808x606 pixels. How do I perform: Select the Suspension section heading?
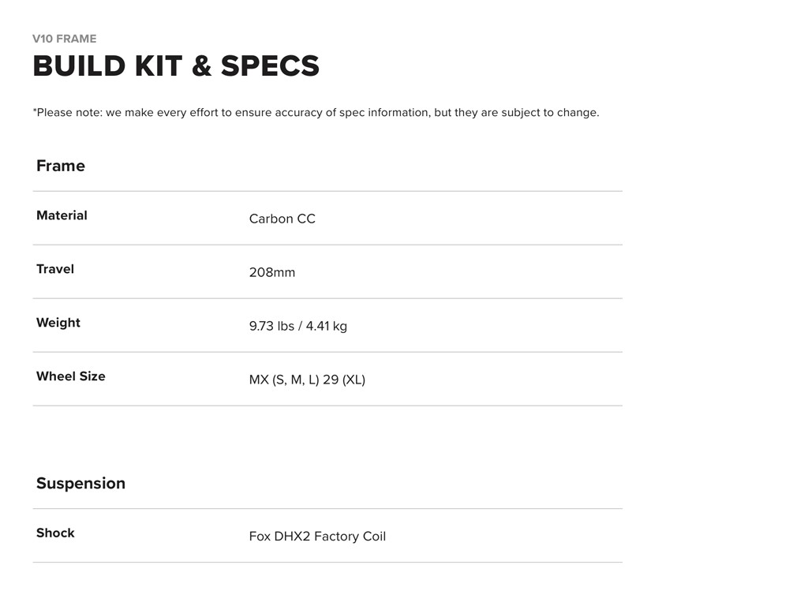(x=80, y=483)
